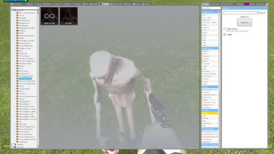Click the icon beside Freak Fortress 2

tap(17, 43)
